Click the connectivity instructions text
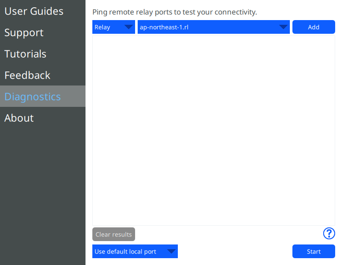This screenshot has width=342, height=265. (x=174, y=12)
